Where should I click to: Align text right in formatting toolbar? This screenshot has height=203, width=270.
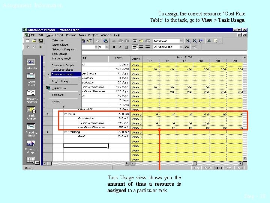pyautogui.click(x=147, y=47)
